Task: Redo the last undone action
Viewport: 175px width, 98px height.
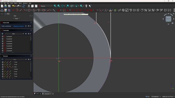Action: click(18, 6)
